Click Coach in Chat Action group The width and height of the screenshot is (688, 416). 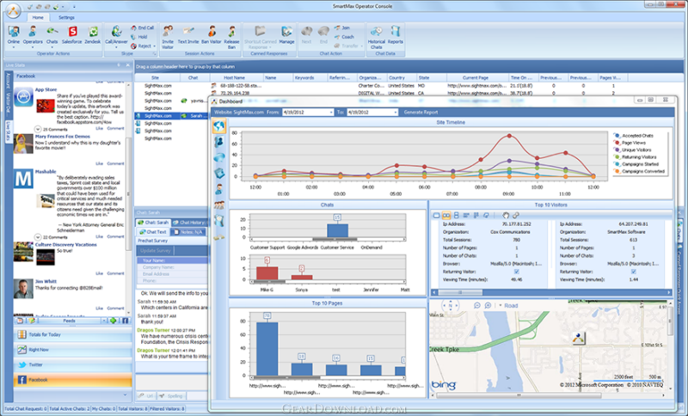(345, 37)
